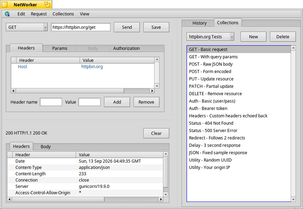The image size is (303, 209).
Task: Switch to the Collections tab
Action: pos(227,23)
